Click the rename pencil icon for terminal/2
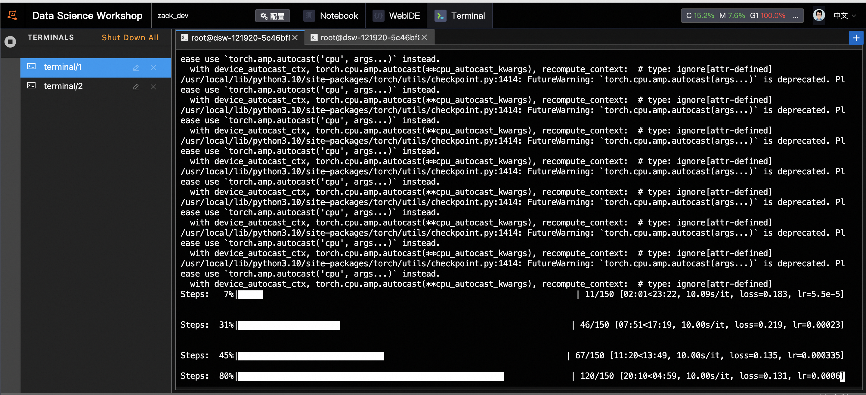 (x=136, y=87)
